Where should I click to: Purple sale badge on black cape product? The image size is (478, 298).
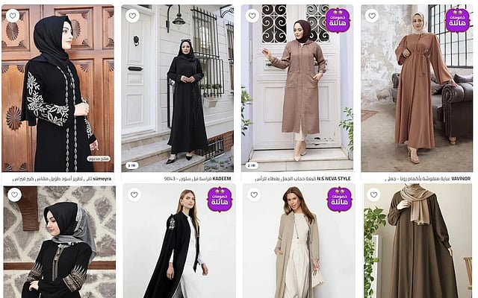[x=220, y=200]
